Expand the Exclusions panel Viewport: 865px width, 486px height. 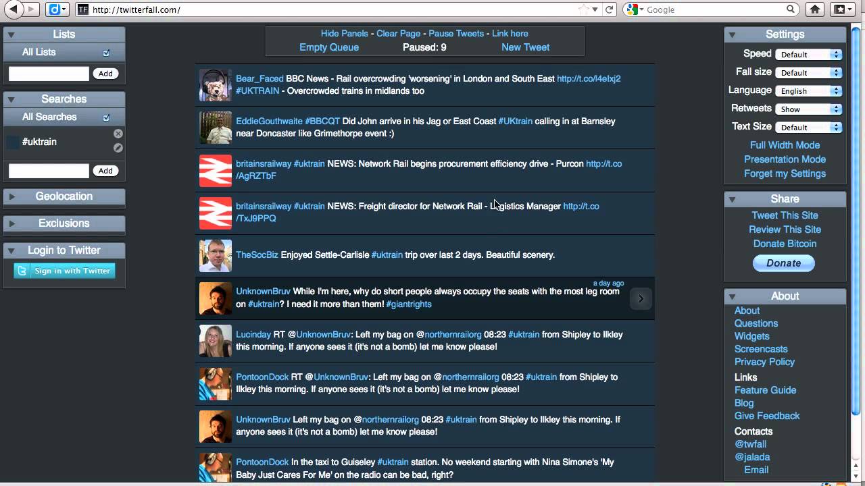coord(11,223)
